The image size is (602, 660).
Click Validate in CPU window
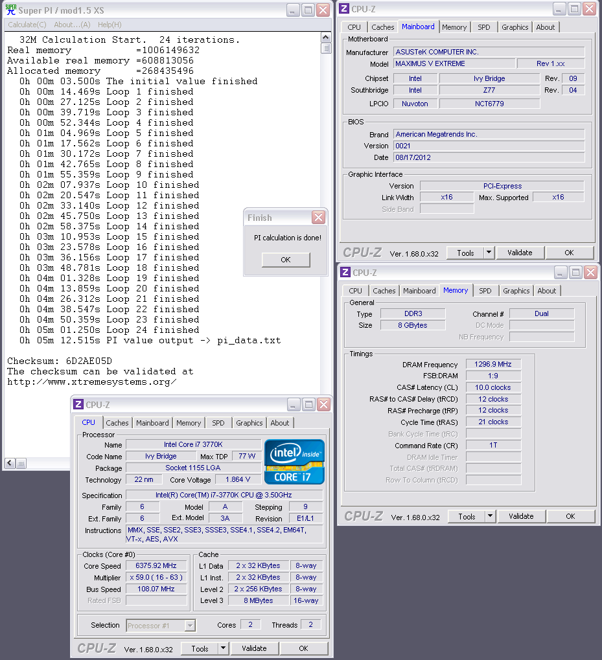[x=254, y=648]
